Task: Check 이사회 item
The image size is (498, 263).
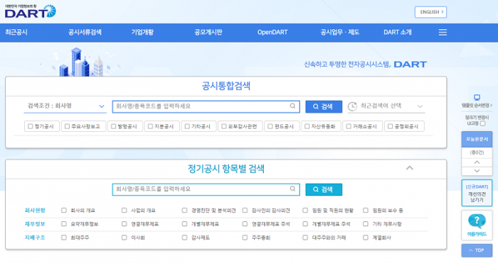Action: pyautogui.click(x=124, y=237)
